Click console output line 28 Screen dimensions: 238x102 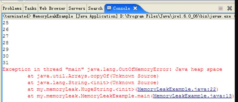pyautogui.click(x=6, y=43)
